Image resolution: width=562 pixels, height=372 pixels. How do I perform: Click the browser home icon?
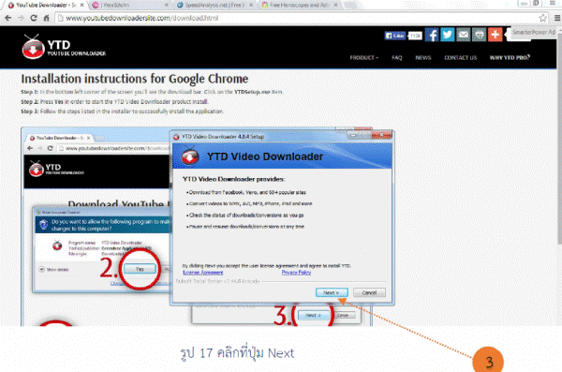point(46,18)
